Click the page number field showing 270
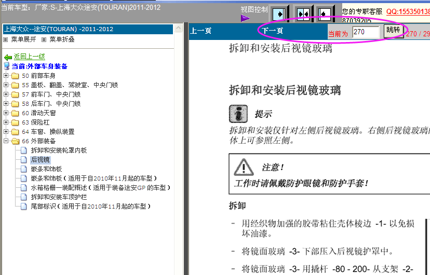The image size is (430, 275). 366,32
